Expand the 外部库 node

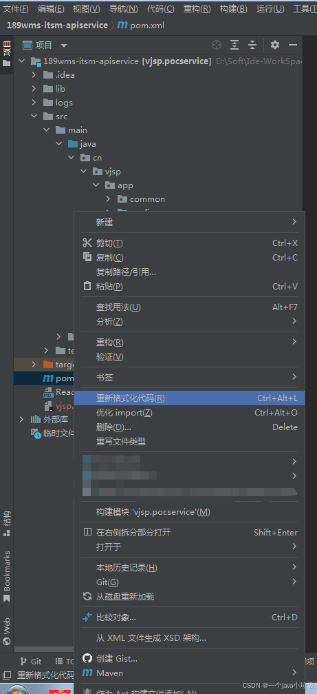click(x=21, y=419)
